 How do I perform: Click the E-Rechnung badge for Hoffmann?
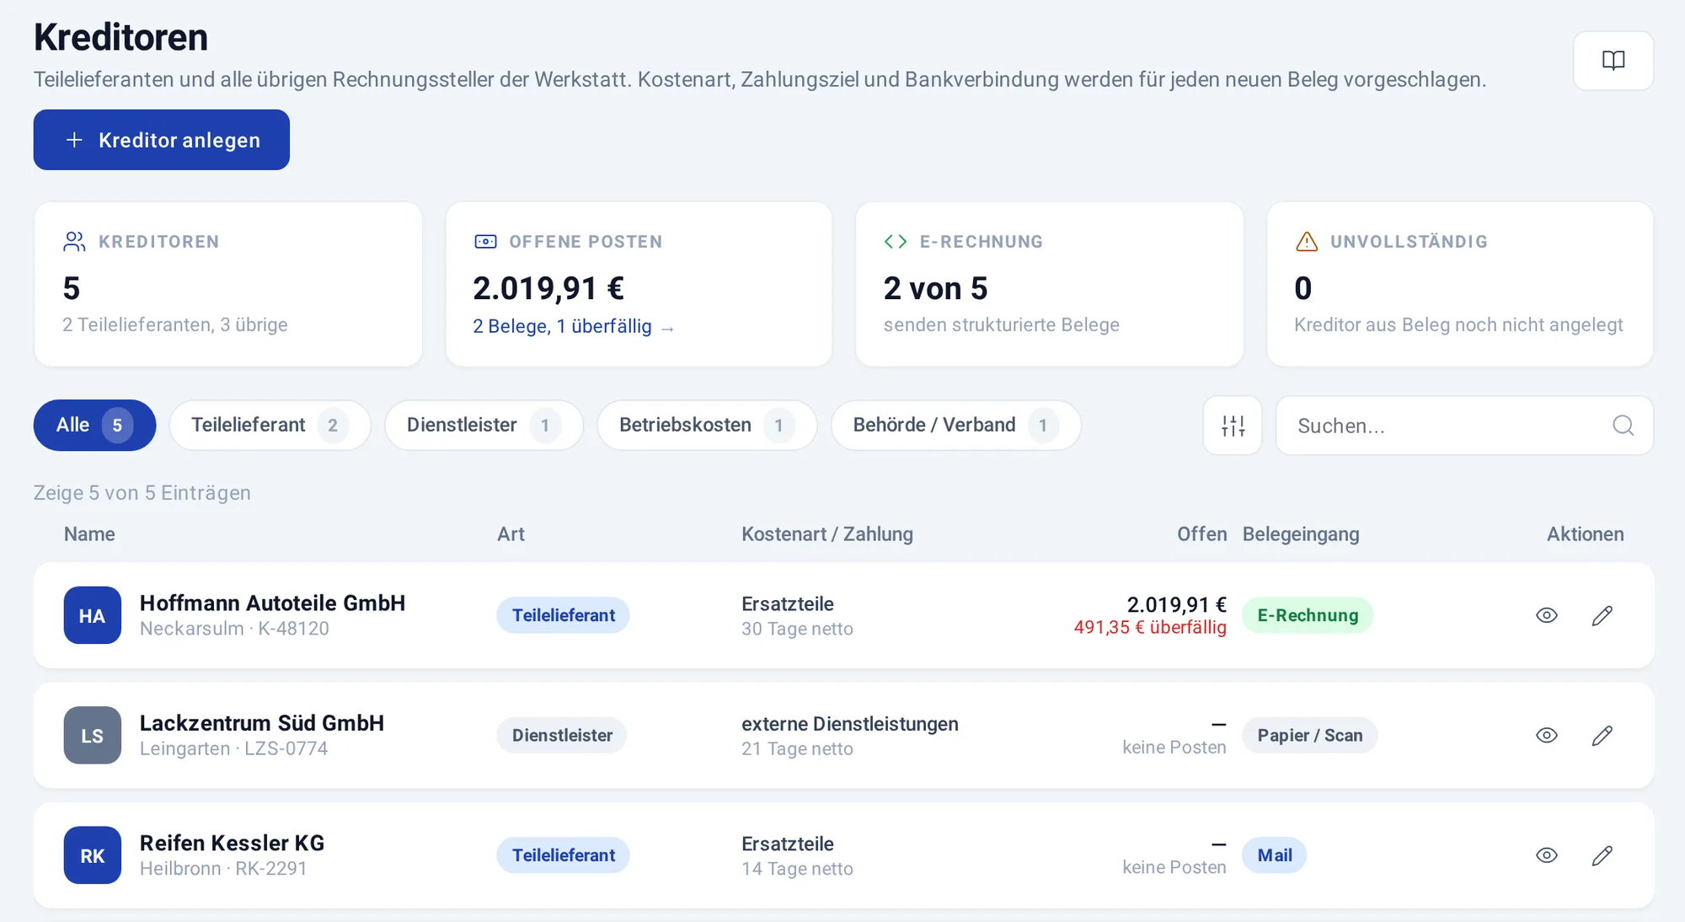click(x=1308, y=615)
